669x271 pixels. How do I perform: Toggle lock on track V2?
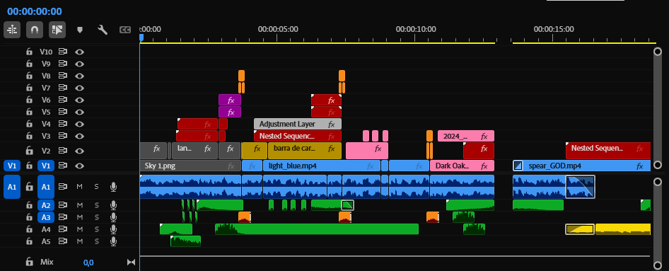[29, 151]
